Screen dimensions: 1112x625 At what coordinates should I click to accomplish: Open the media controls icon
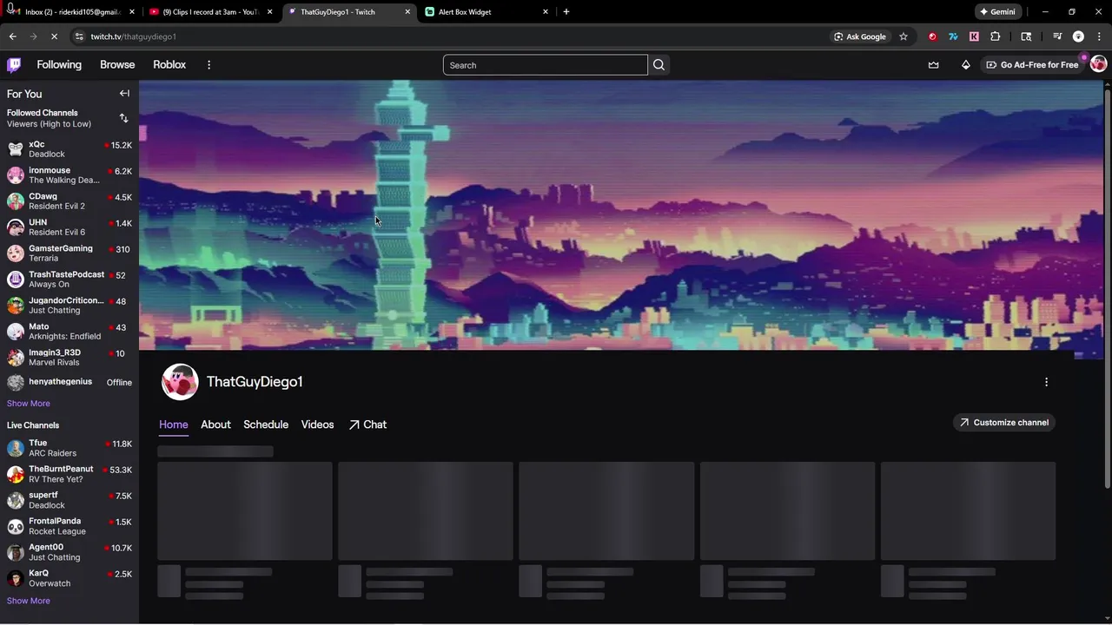pyautogui.click(x=1057, y=36)
